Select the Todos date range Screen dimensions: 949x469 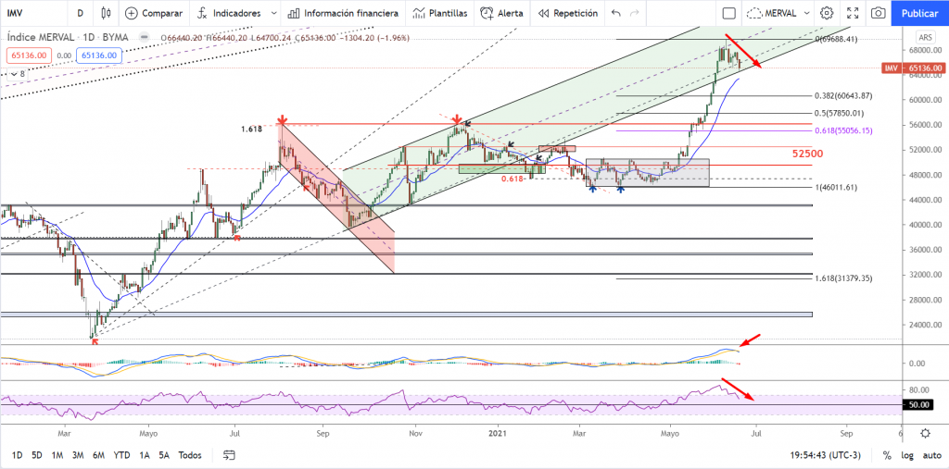[190, 454]
